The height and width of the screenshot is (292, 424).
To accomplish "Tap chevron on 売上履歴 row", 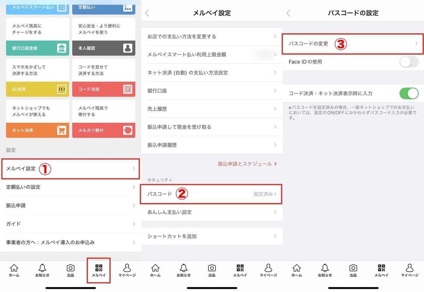I will (x=275, y=109).
